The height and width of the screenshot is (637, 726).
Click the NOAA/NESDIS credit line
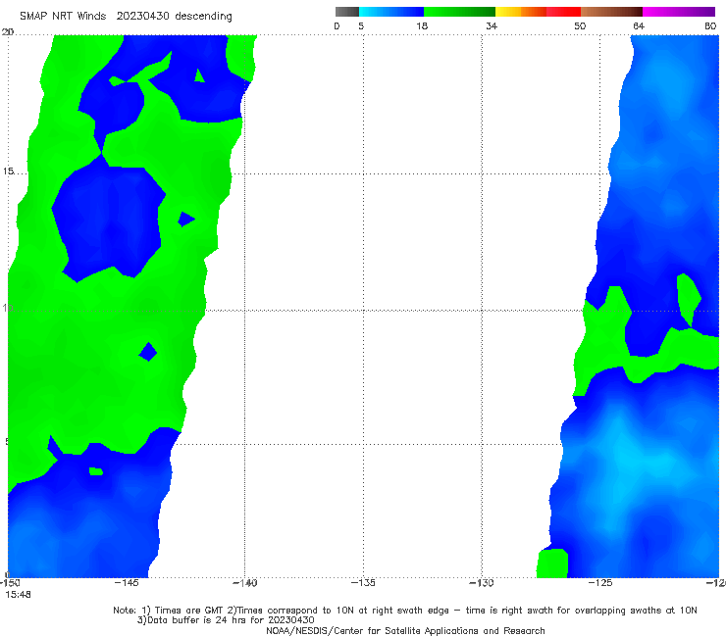[405, 631]
